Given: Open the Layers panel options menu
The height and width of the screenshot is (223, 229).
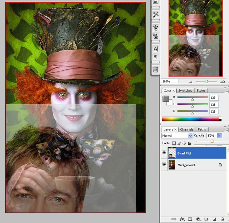Looking at the screenshot, I should pos(228,131).
